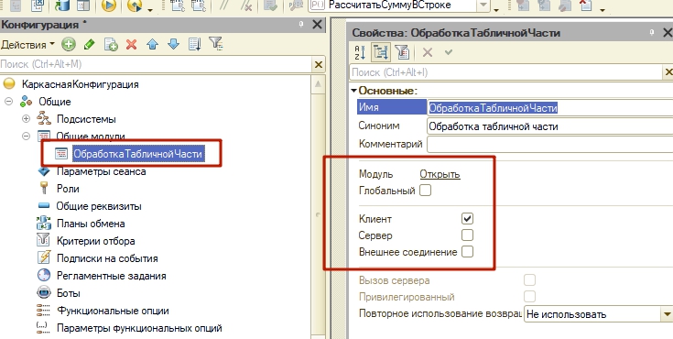Screen dimensions: 673x339
Task: Clear configuration search with X button
Action: click(x=318, y=64)
